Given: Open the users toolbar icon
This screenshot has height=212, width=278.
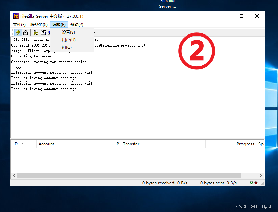Looking at the screenshot, I should click(x=43, y=32).
